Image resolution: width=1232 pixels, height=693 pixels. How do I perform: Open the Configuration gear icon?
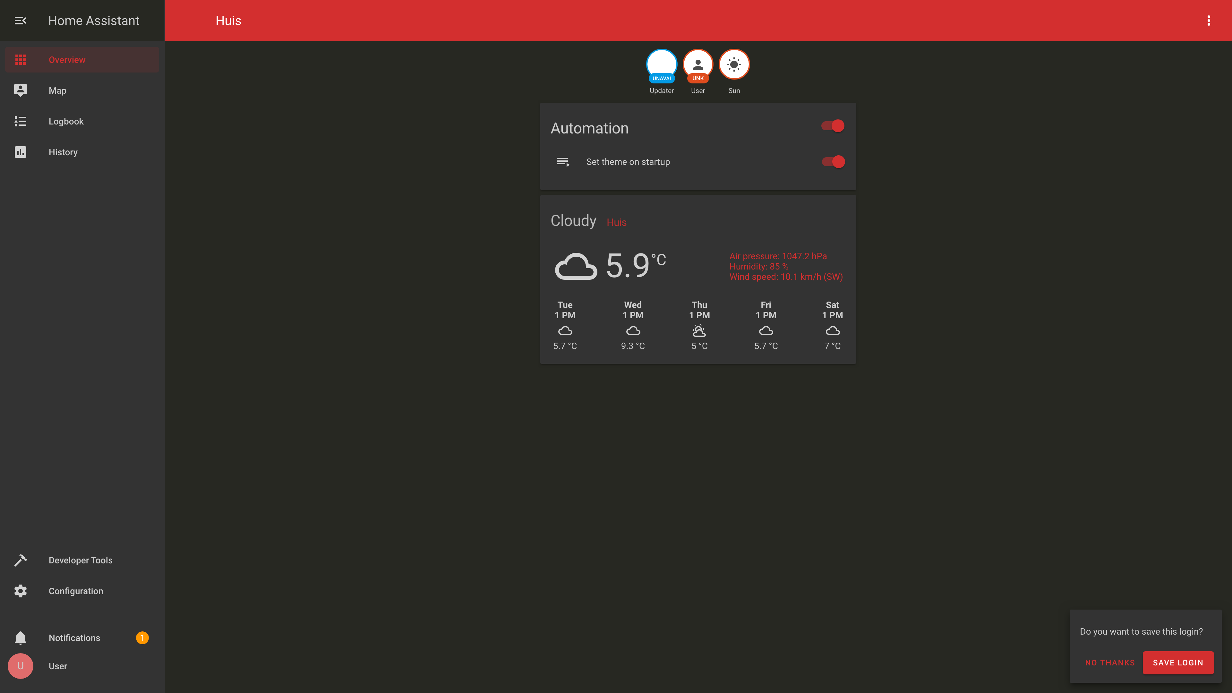20,591
